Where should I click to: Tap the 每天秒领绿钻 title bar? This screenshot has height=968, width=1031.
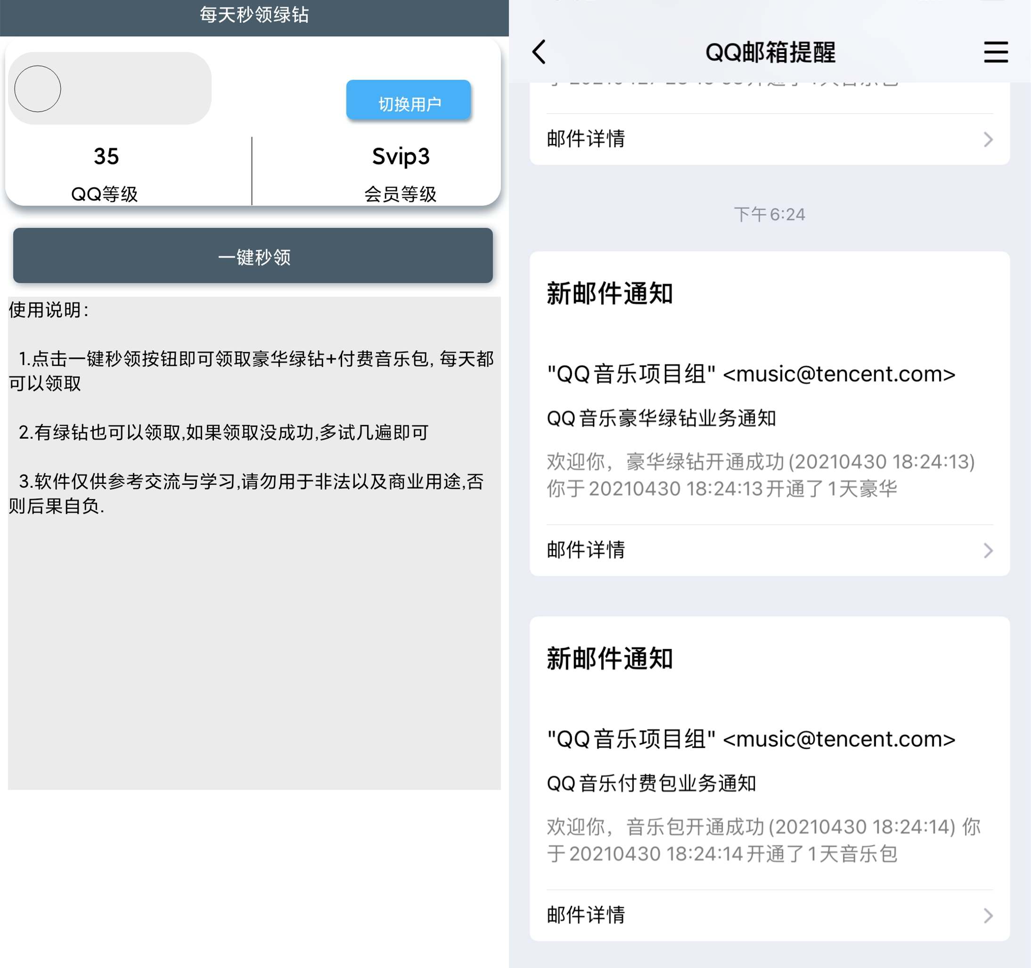tap(254, 16)
